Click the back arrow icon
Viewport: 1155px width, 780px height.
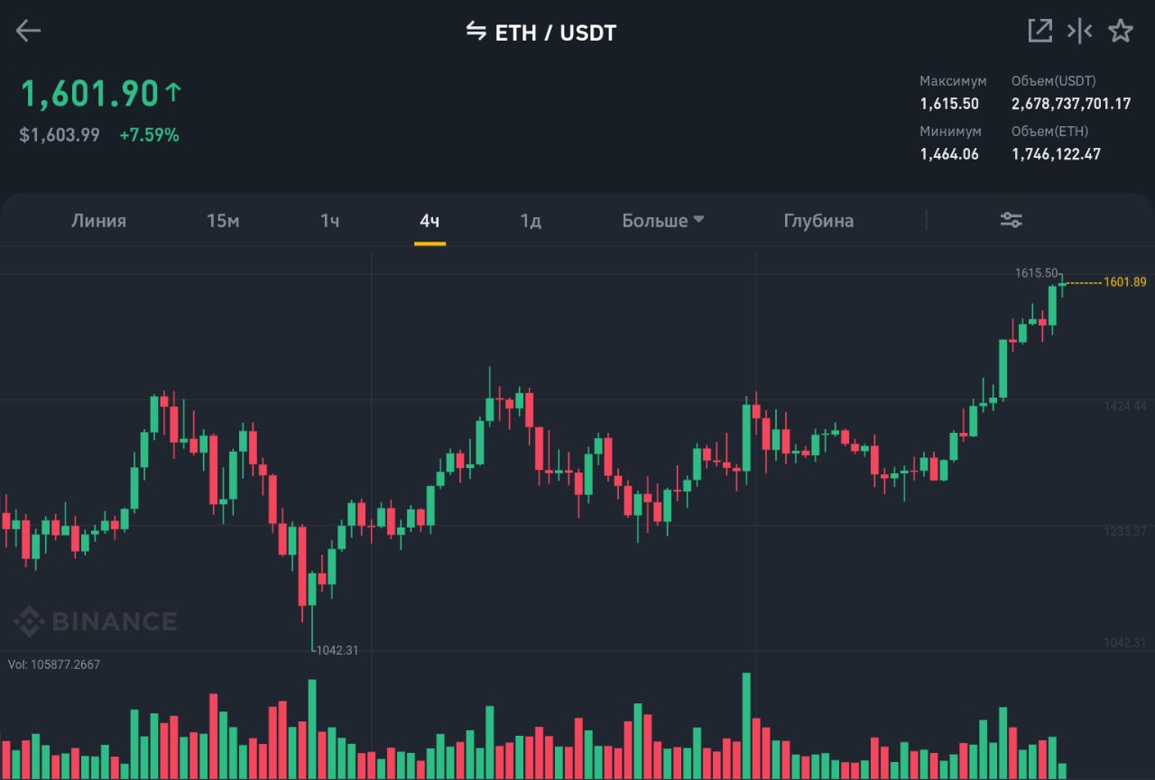tap(28, 32)
